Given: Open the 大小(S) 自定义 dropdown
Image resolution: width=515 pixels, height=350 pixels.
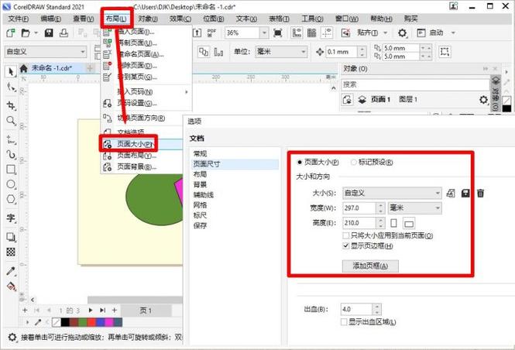Looking at the screenshot, I should pyautogui.click(x=392, y=193).
